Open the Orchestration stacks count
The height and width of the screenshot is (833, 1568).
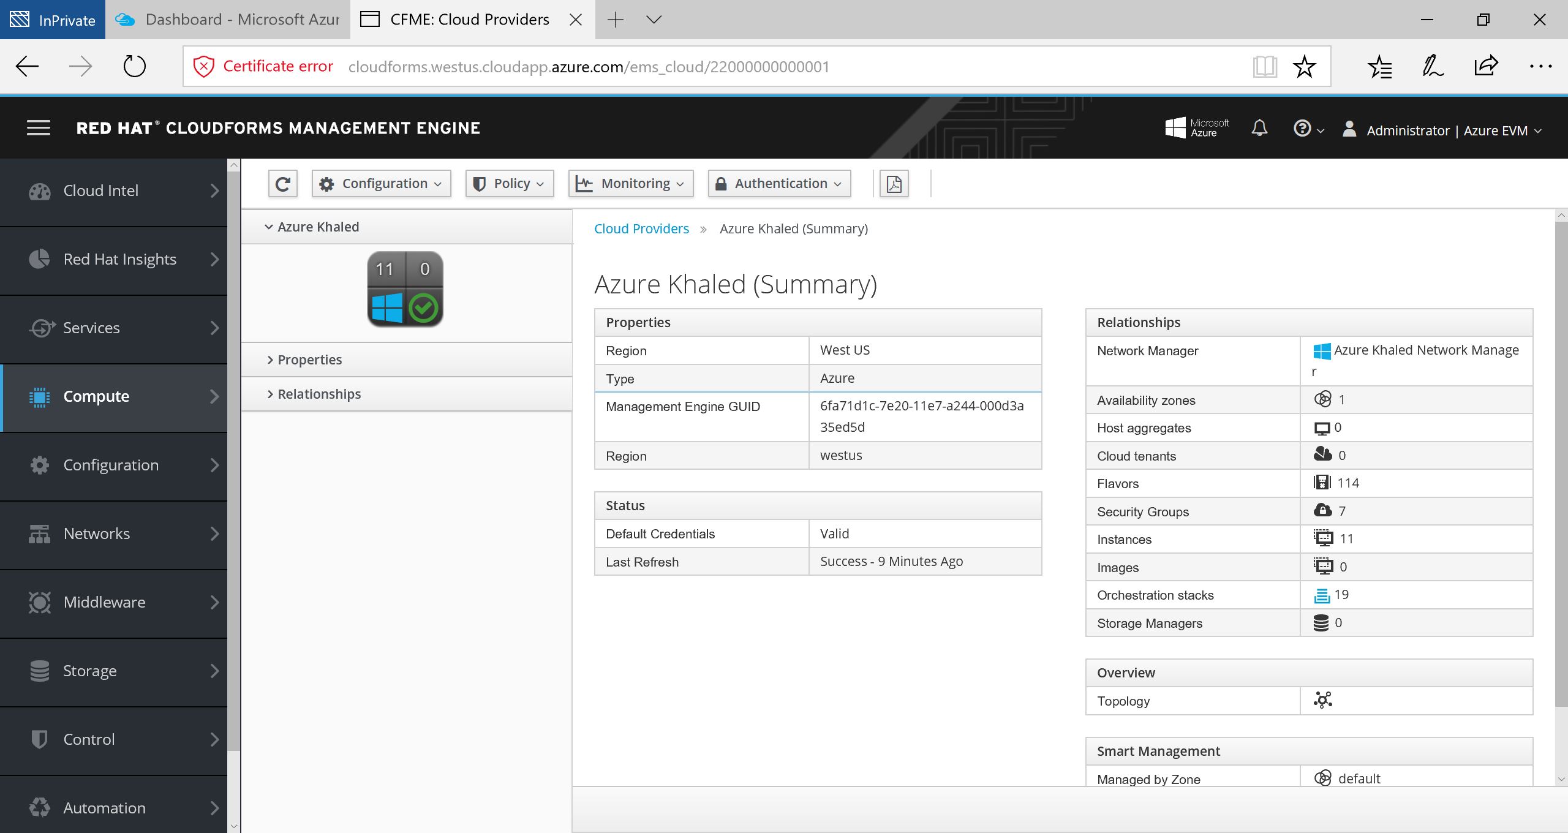(1341, 595)
